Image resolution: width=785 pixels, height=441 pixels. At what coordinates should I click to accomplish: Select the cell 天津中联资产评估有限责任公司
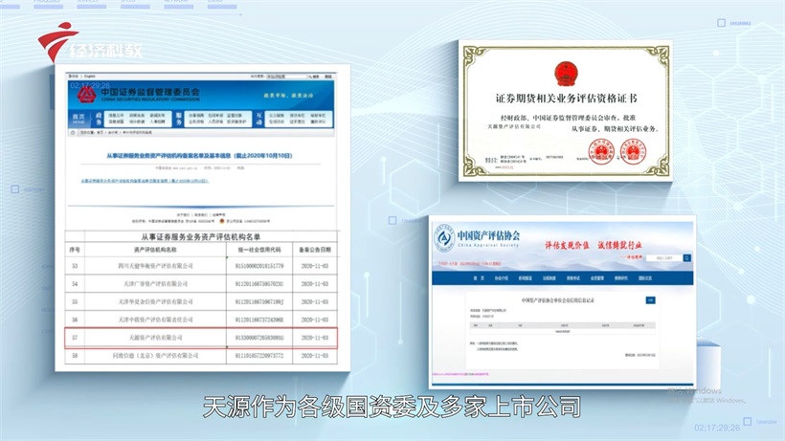(x=155, y=320)
